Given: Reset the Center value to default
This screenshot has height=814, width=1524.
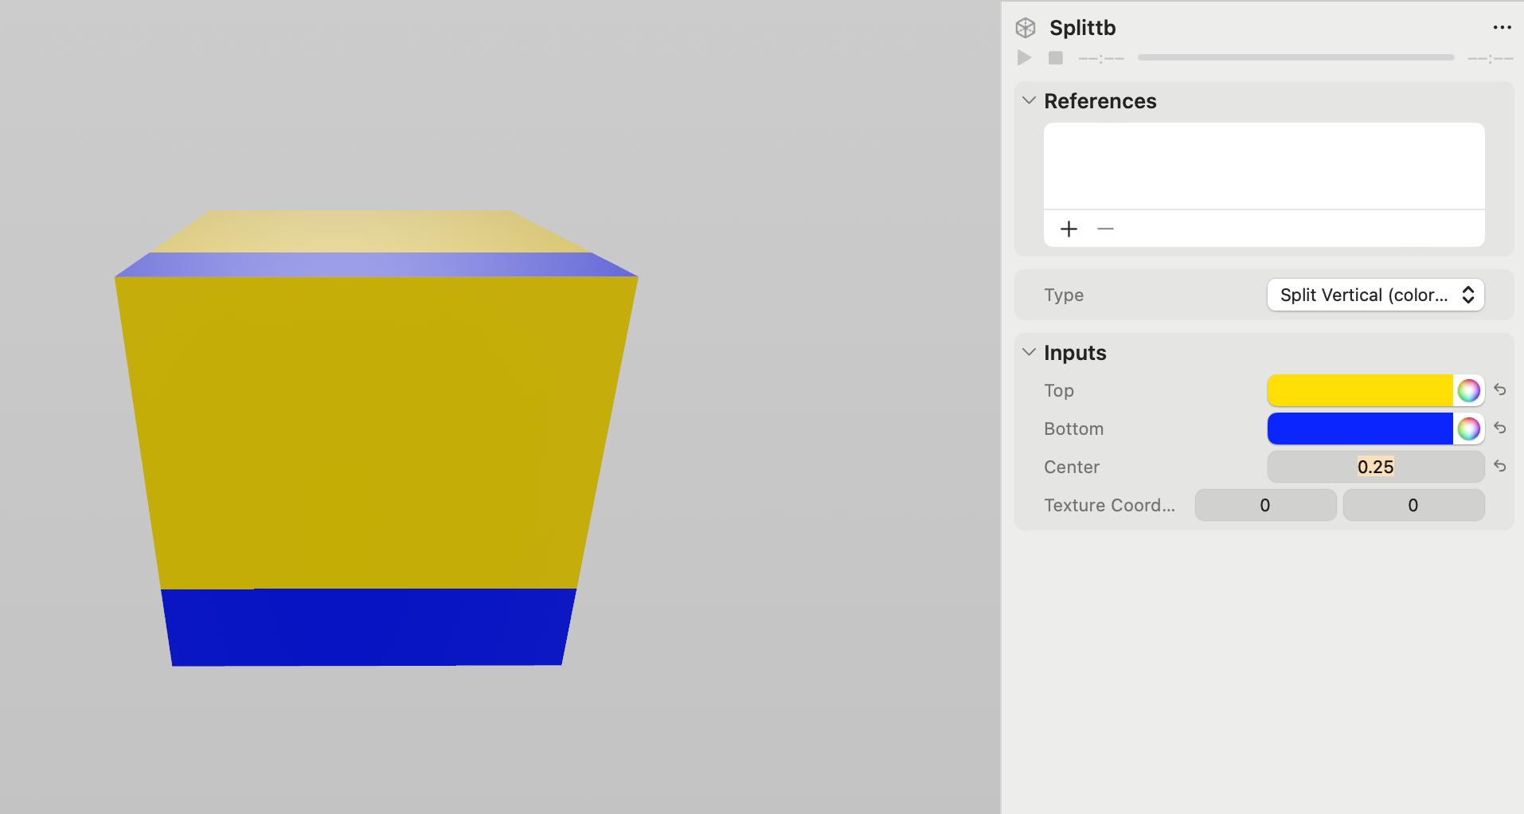Looking at the screenshot, I should click(x=1499, y=466).
